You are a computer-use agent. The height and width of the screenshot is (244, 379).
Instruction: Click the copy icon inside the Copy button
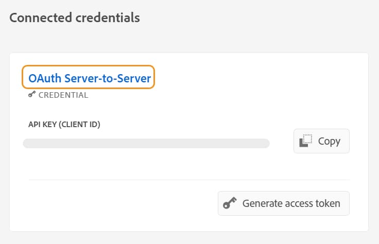pos(306,141)
